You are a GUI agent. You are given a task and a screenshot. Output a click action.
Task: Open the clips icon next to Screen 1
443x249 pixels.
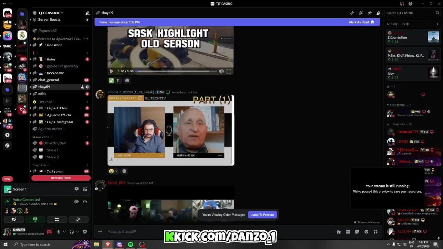tap(85, 189)
